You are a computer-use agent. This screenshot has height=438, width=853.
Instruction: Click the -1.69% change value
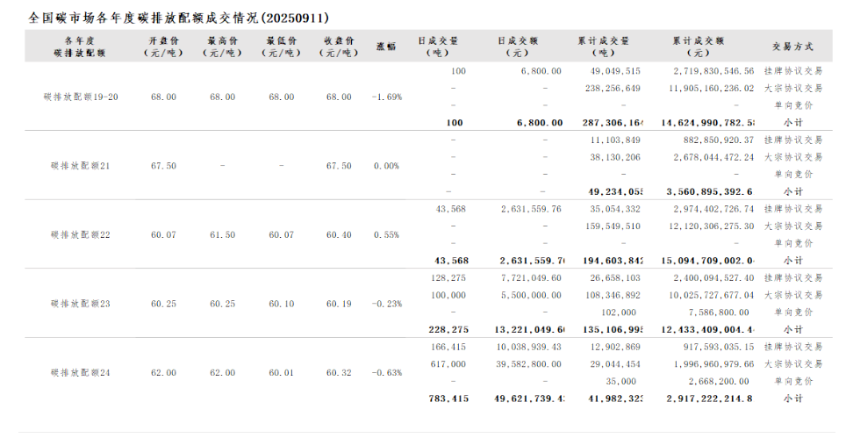386,97
